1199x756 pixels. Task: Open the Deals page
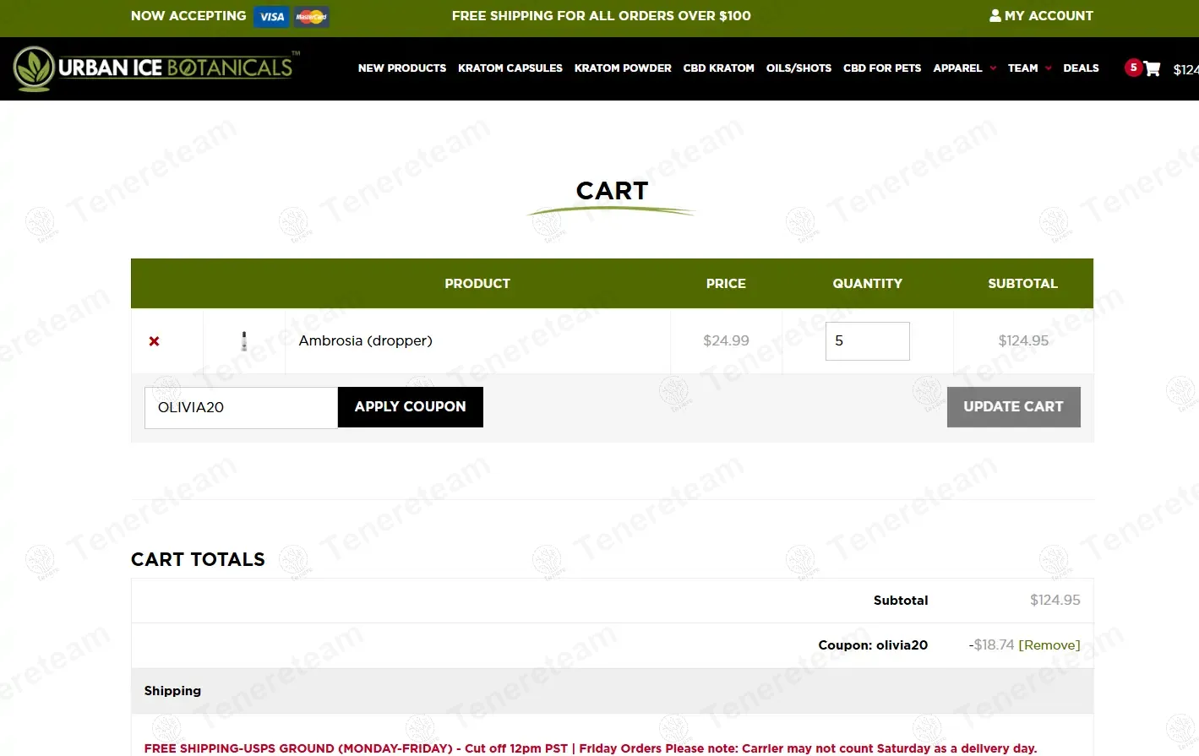(1081, 68)
